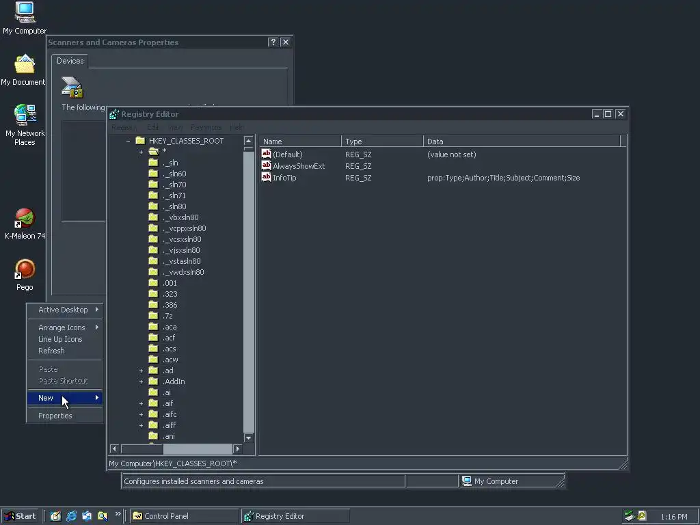Screen dimensions: 700x525
Task: Select the .001 key
Action: point(170,283)
